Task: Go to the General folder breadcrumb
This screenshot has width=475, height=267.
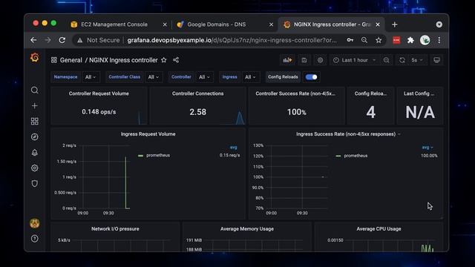Action: [x=71, y=60]
